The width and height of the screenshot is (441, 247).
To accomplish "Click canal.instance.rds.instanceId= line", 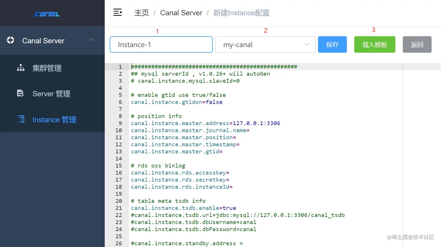I will point(182,187).
